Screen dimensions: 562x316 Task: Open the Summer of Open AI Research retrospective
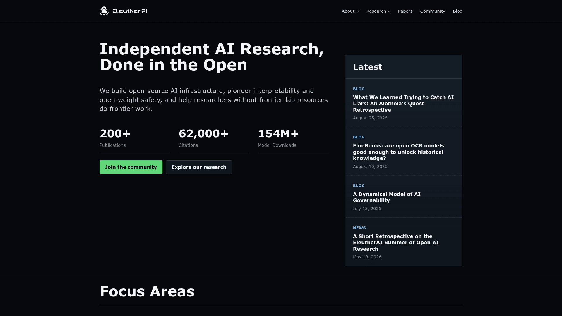[x=396, y=243]
